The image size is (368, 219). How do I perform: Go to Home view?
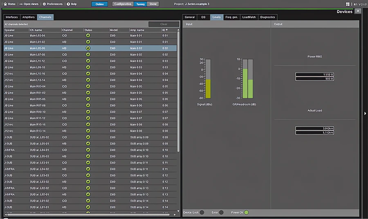tap(9, 4)
